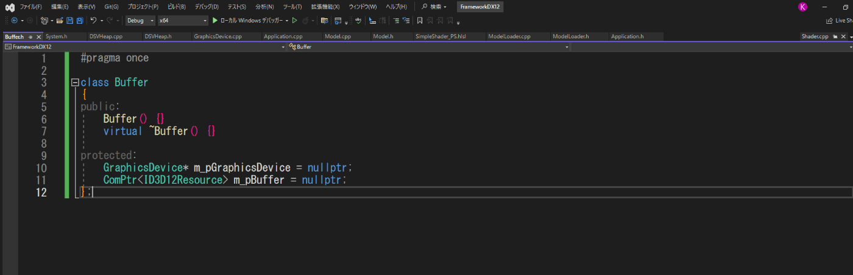Screen dimensions: 853x275
Task: Open the debugger target dropdown arrow
Action: click(x=287, y=20)
